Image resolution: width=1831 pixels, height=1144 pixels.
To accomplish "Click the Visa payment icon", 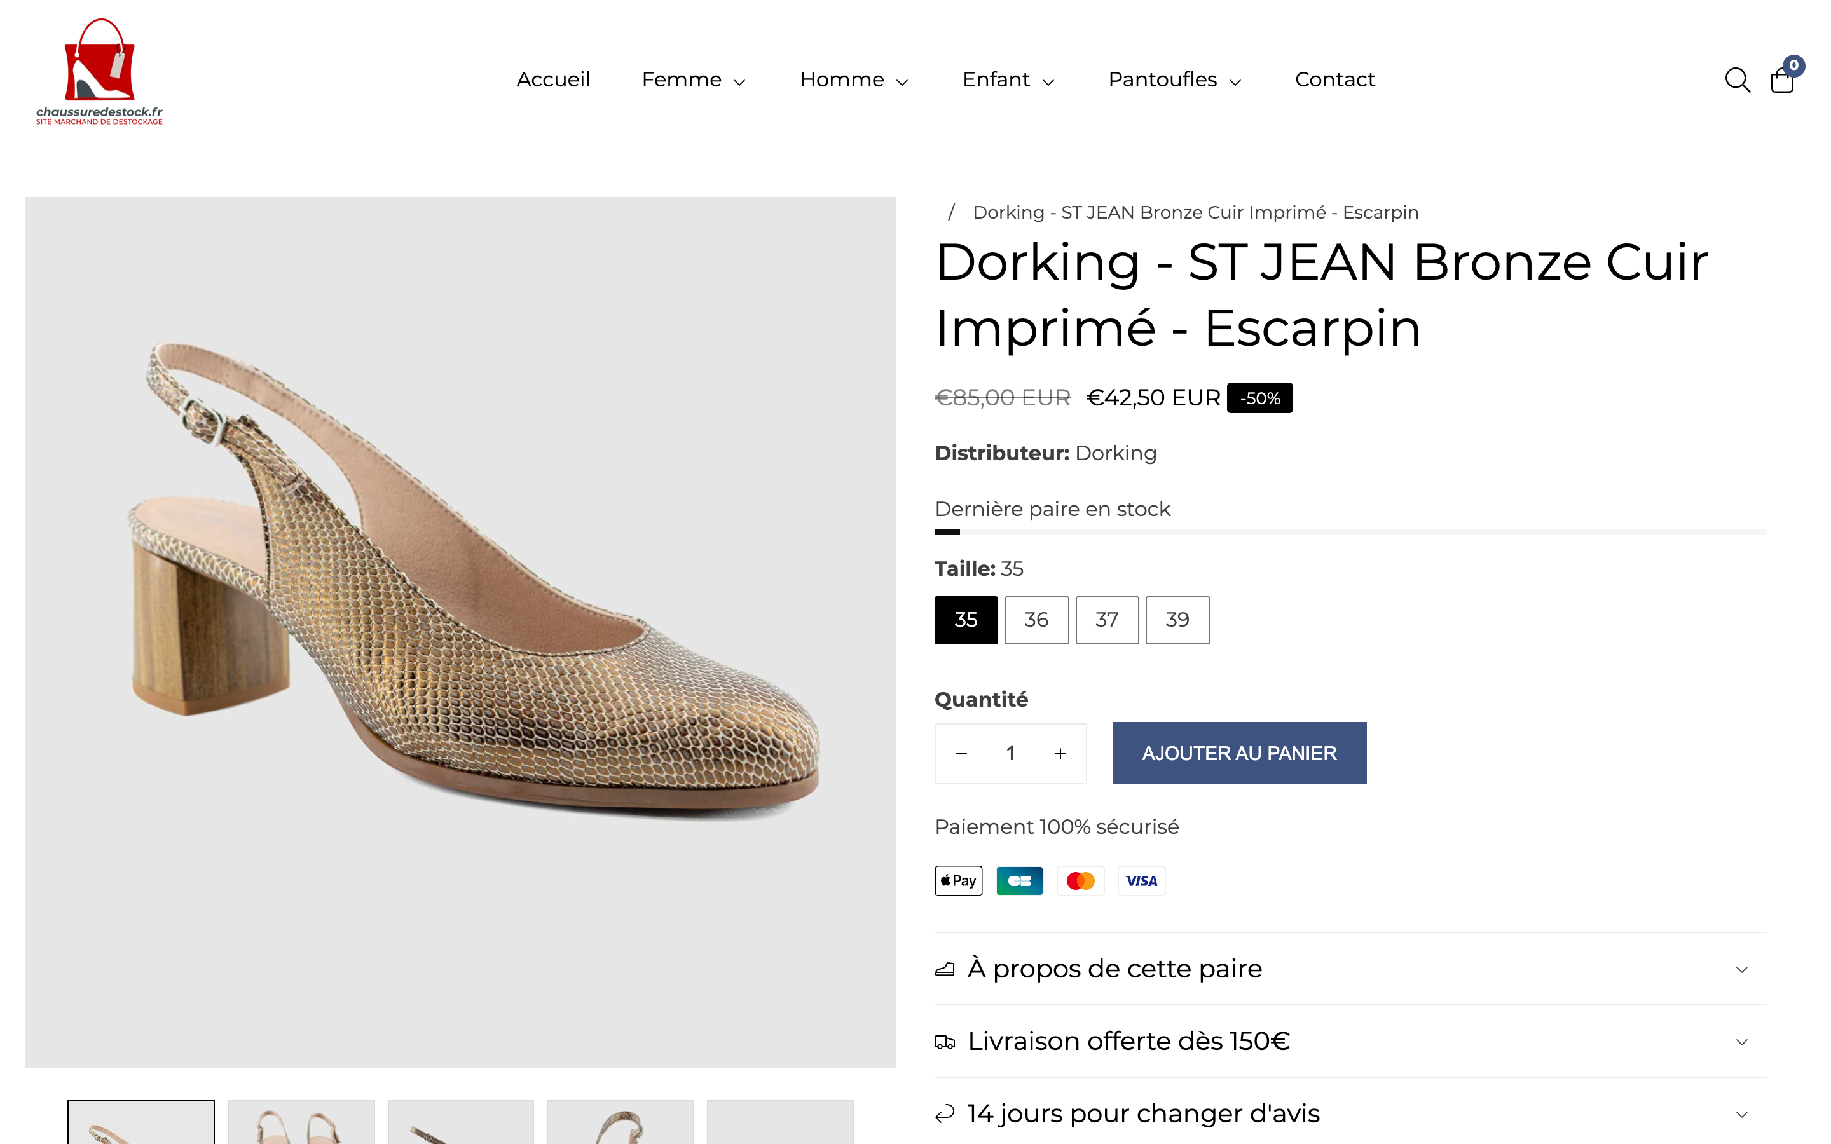I will pyautogui.click(x=1141, y=880).
